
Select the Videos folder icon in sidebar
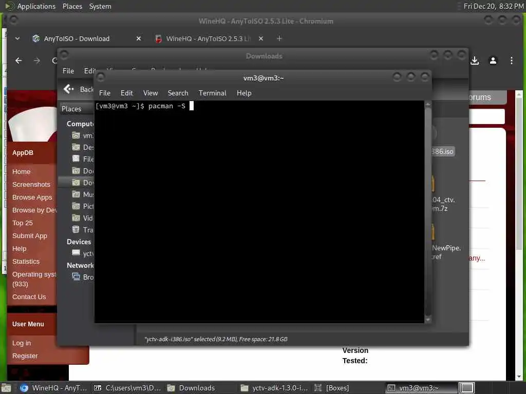pyautogui.click(x=76, y=218)
